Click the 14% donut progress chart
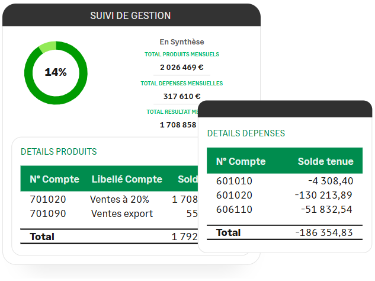Viewport: 375px width, 281px height. (x=56, y=72)
